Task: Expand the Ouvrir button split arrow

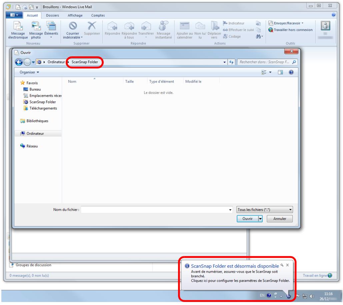Action: pyautogui.click(x=261, y=219)
